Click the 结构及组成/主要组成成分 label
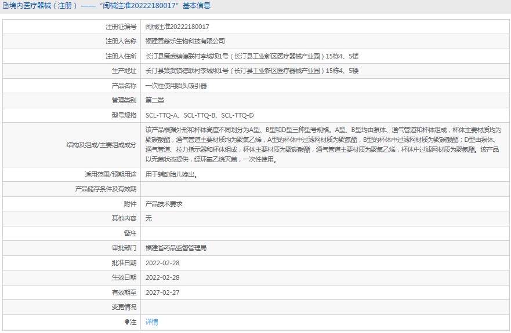The image size is (511, 333). click(102, 145)
